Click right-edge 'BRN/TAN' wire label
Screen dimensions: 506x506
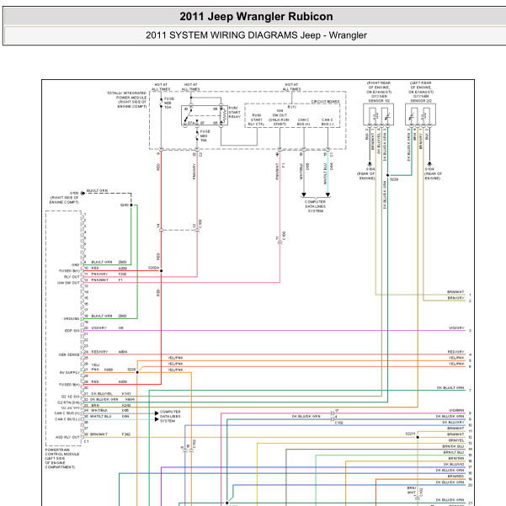click(456, 458)
